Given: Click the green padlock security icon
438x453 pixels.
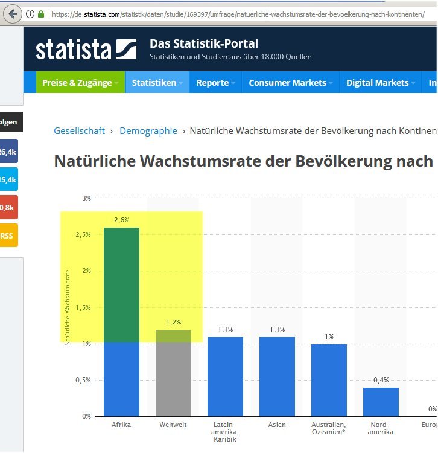Looking at the screenshot, I should click(x=40, y=13).
